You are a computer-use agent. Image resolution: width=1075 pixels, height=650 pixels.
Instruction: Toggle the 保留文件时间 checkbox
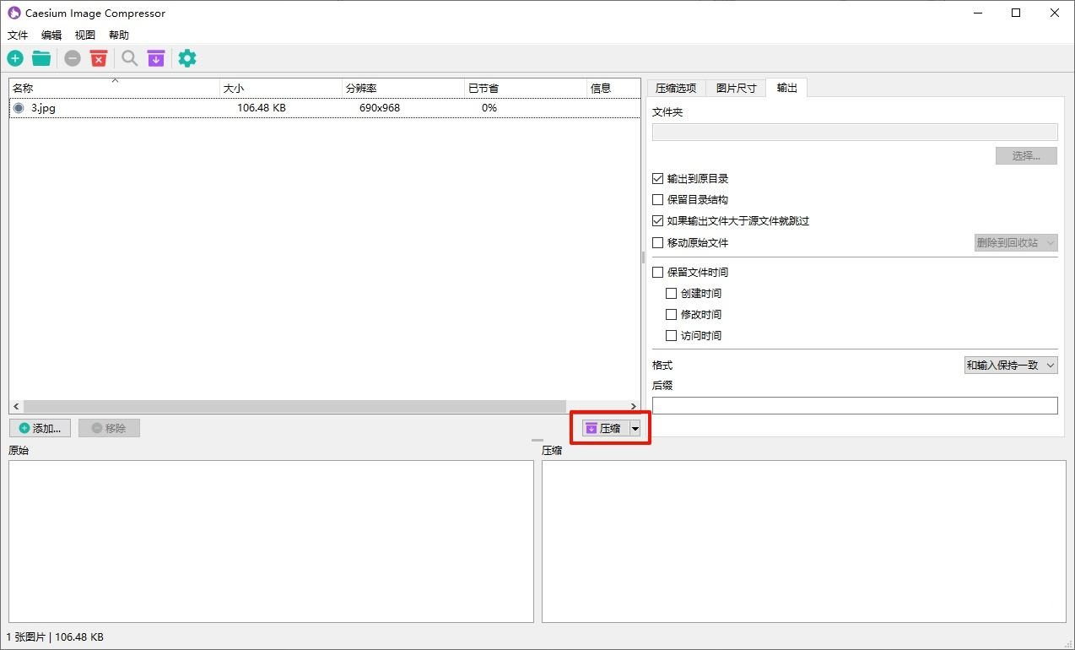[x=658, y=273]
